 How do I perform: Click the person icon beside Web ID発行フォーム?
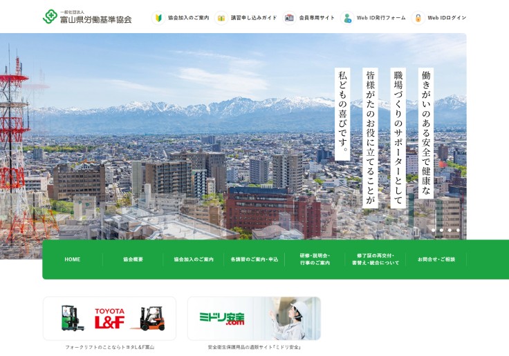pyautogui.click(x=347, y=18)
